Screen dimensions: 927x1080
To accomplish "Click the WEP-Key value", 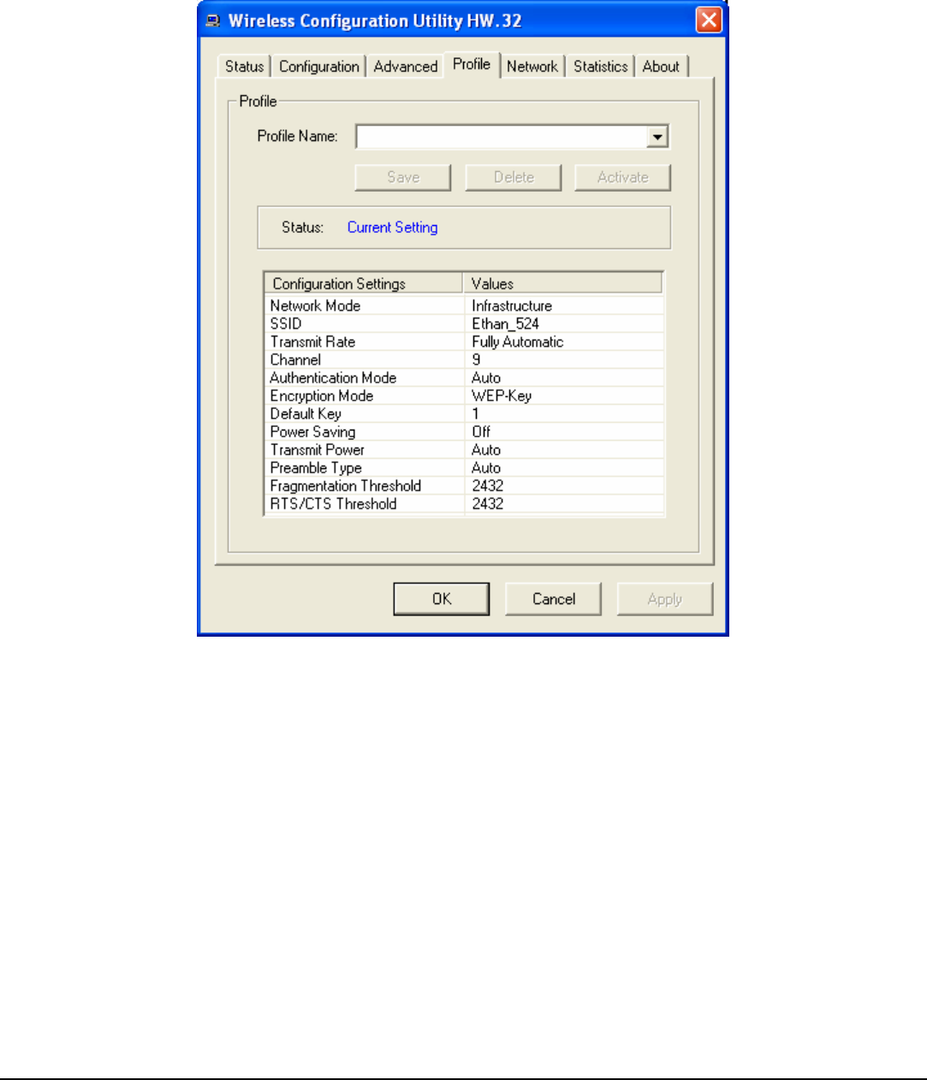I will (x=502, y=395).
